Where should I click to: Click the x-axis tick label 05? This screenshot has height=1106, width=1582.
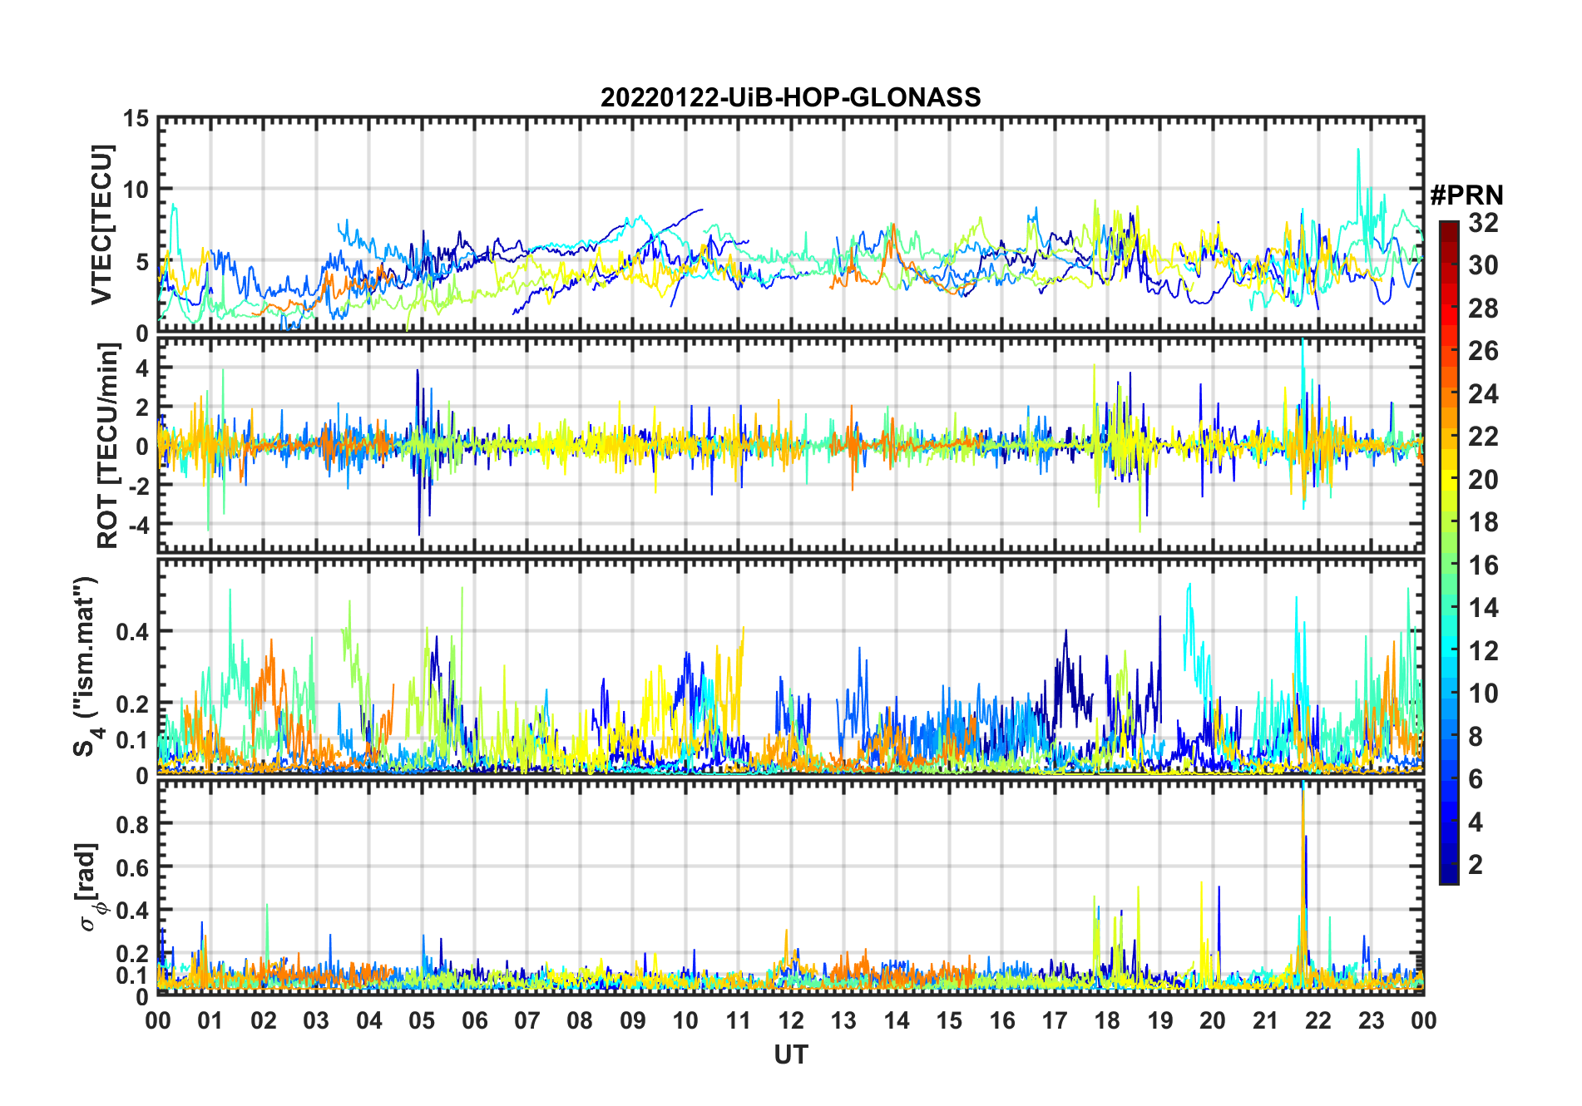click(x=422, y=1020)
